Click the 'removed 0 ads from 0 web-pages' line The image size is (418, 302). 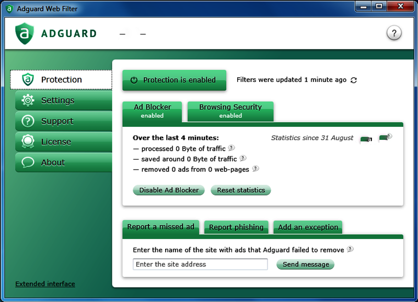coord(195,170)
